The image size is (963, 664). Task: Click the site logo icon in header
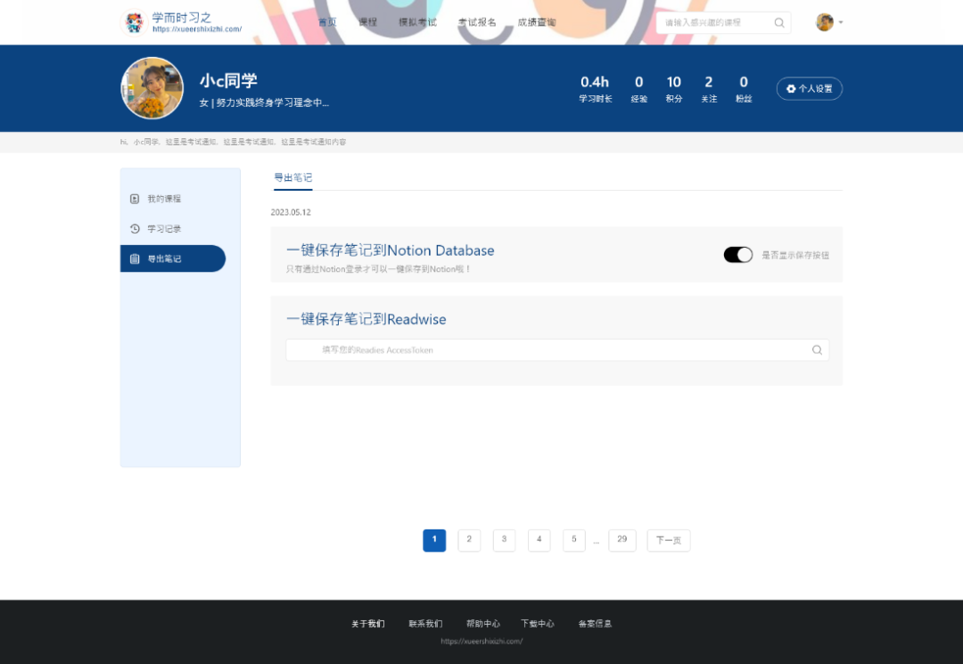pos(134,22)
